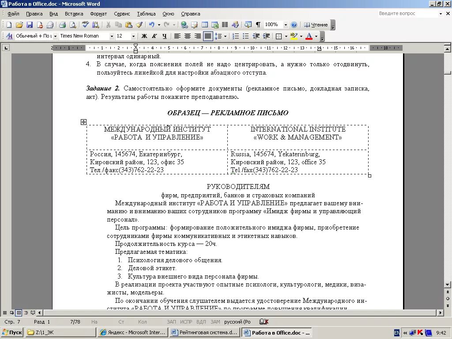The width and height of the screenshot is (452, 339).
Task: Expand the Undo history dropdown arrow
Action: (x=159, y=25)
